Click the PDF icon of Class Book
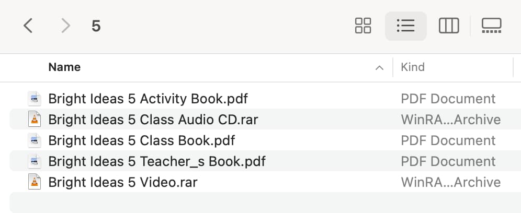This screenshot has height=213, width=521. click(35, 140)
